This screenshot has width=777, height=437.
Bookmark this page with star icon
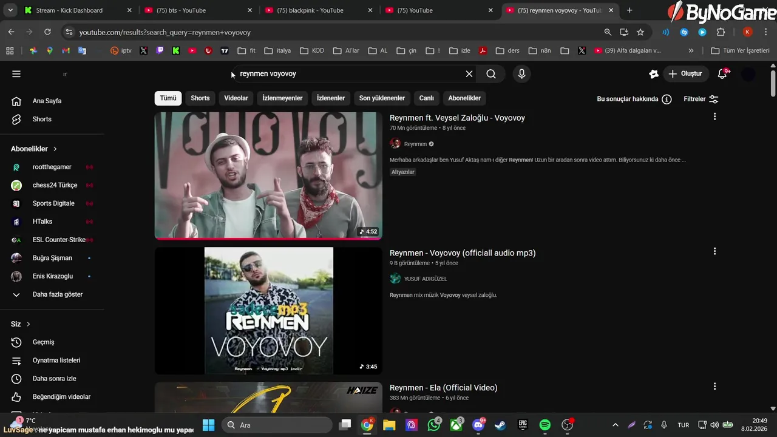(x=640, y=32)
